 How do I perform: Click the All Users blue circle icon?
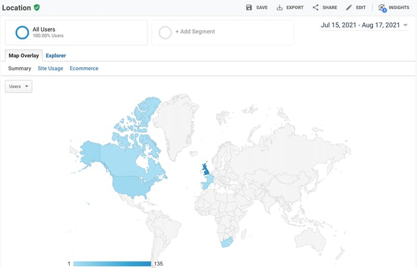(x=22, y=32)
